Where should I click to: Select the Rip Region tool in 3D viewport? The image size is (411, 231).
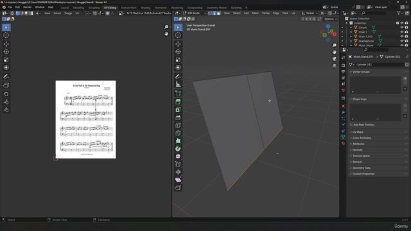coord(178,187)
